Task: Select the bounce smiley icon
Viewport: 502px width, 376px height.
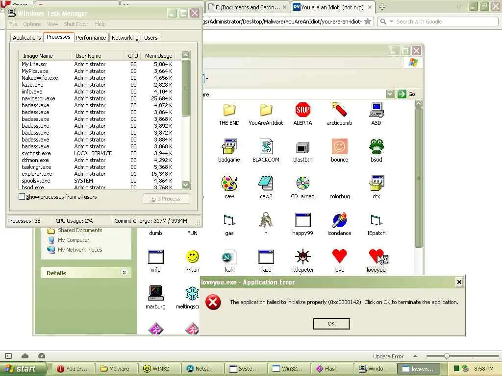Action: (x=339, y=147)
